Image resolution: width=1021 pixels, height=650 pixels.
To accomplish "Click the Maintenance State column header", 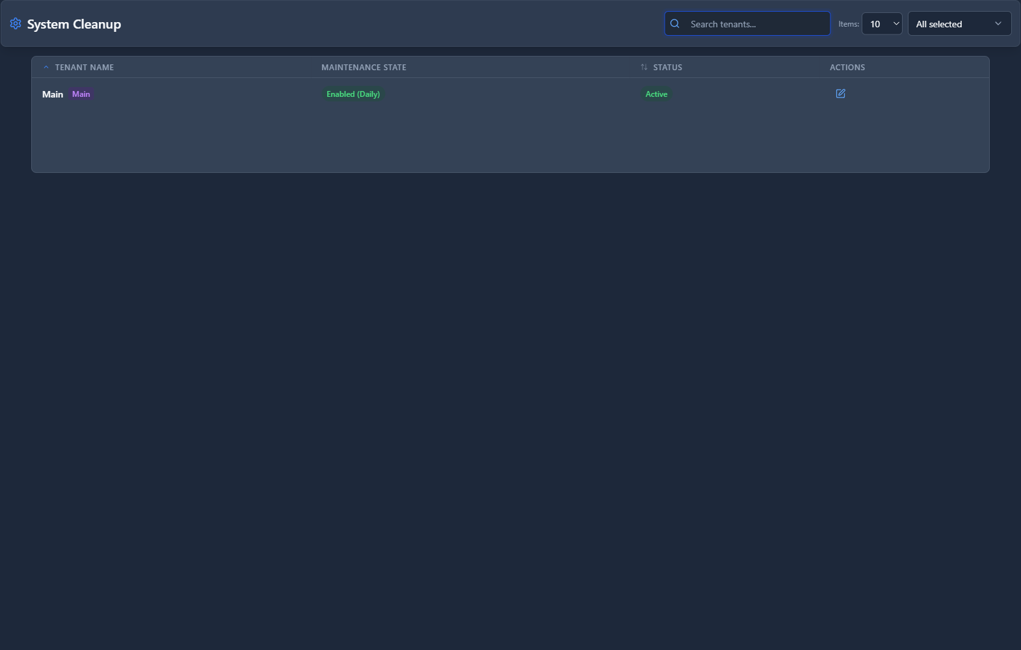I will pos(364,68).
